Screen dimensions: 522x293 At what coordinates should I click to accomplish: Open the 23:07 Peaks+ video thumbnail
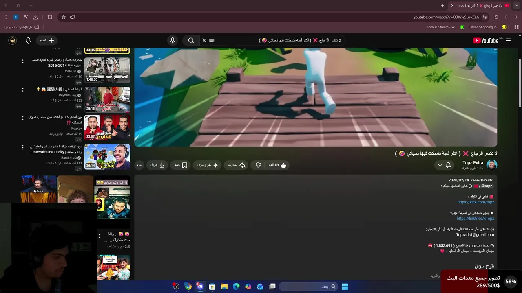pyautogui.click(x=107, y=127)
